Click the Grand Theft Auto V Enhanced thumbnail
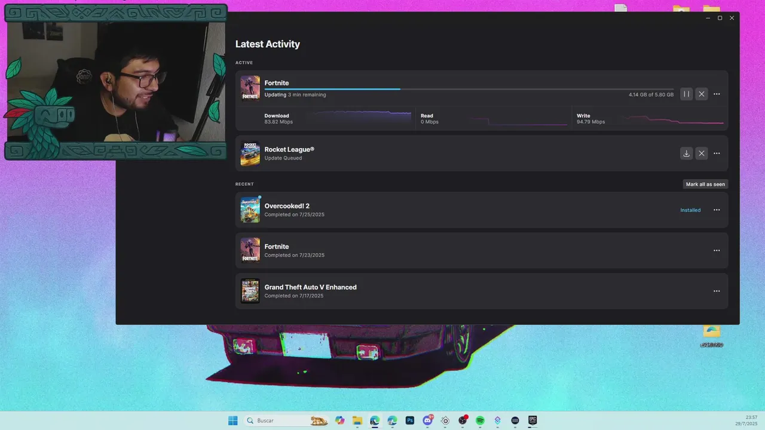 pyautogui.click(x=250, y=291)
